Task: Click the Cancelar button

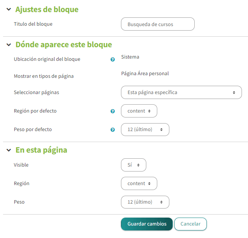Action: point(191,224)
